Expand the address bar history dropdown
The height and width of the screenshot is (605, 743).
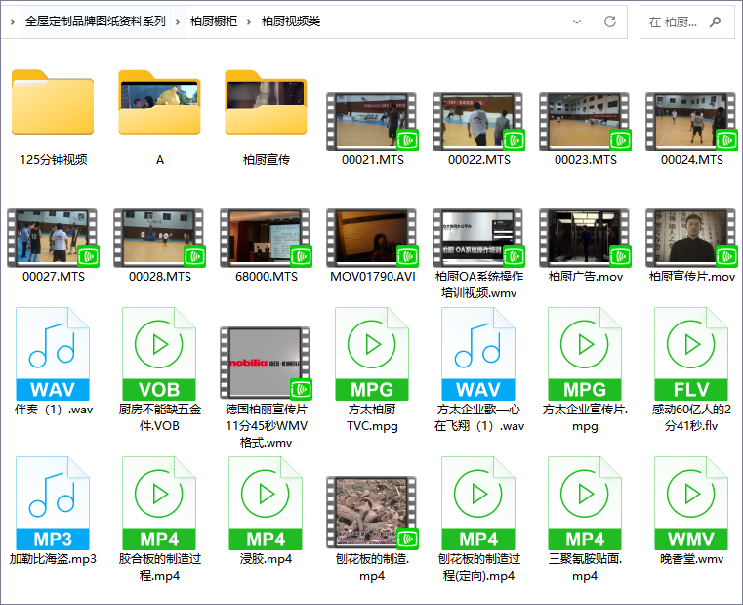577,22
